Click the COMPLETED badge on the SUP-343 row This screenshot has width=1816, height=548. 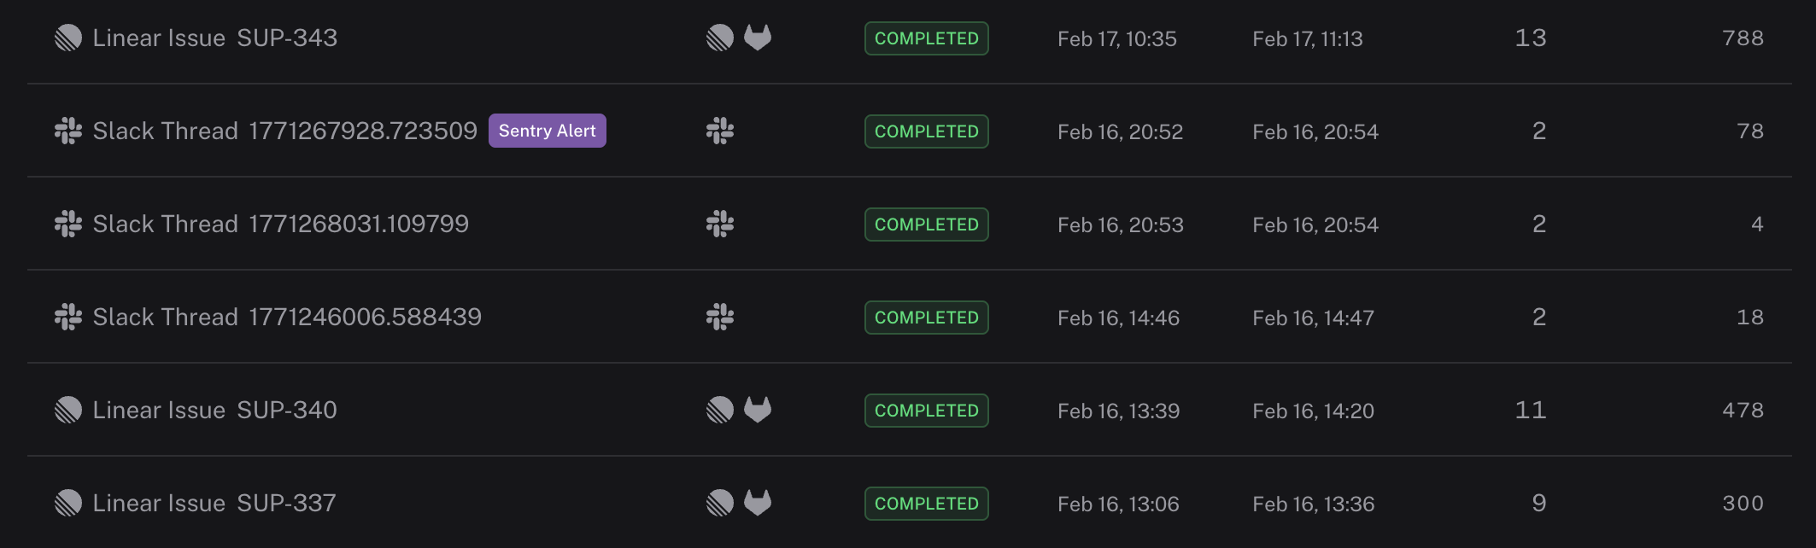(x=926, y=38)
